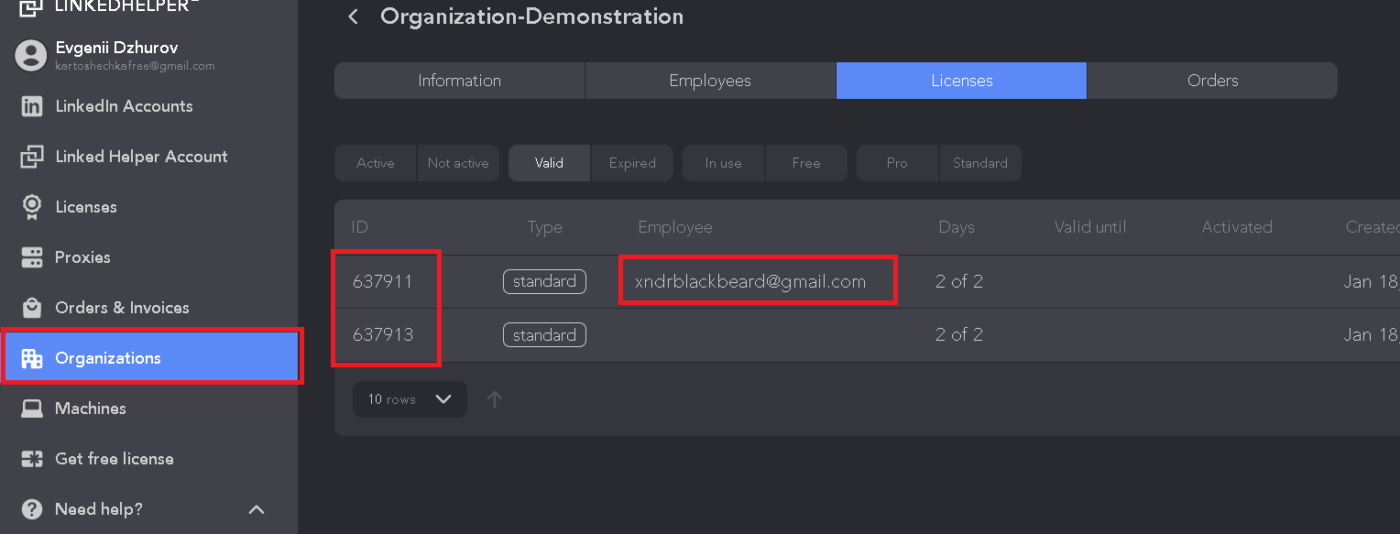Click the Proxies server icon
Screen dimensions: 1400x534
tap(31, 257)
